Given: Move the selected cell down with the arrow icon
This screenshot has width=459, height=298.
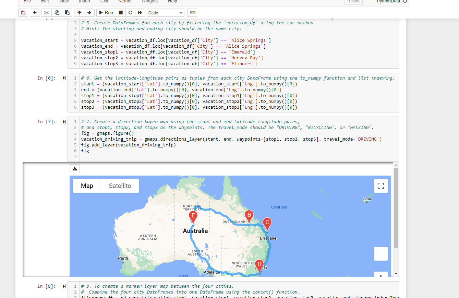Looking at the screenshot, I should click(x=89, y=13).
